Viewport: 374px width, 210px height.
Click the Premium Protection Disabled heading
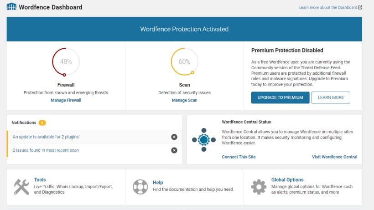click(x=287, y=51)
